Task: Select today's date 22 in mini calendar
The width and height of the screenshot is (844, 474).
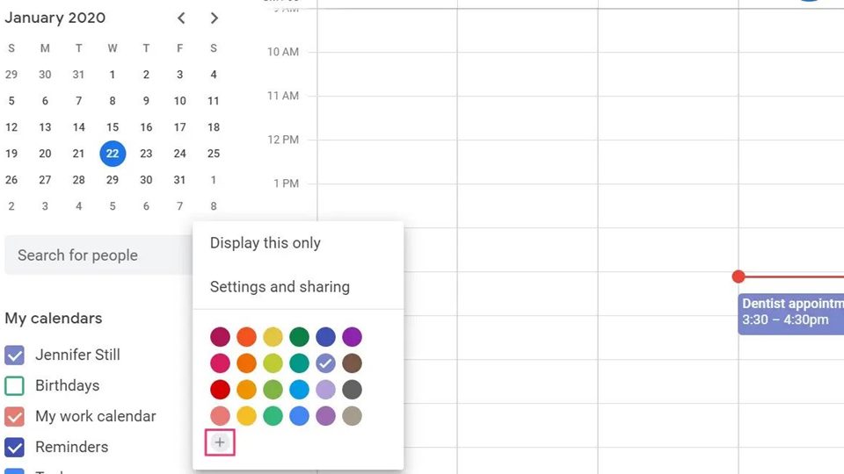Action: [113, 154]
